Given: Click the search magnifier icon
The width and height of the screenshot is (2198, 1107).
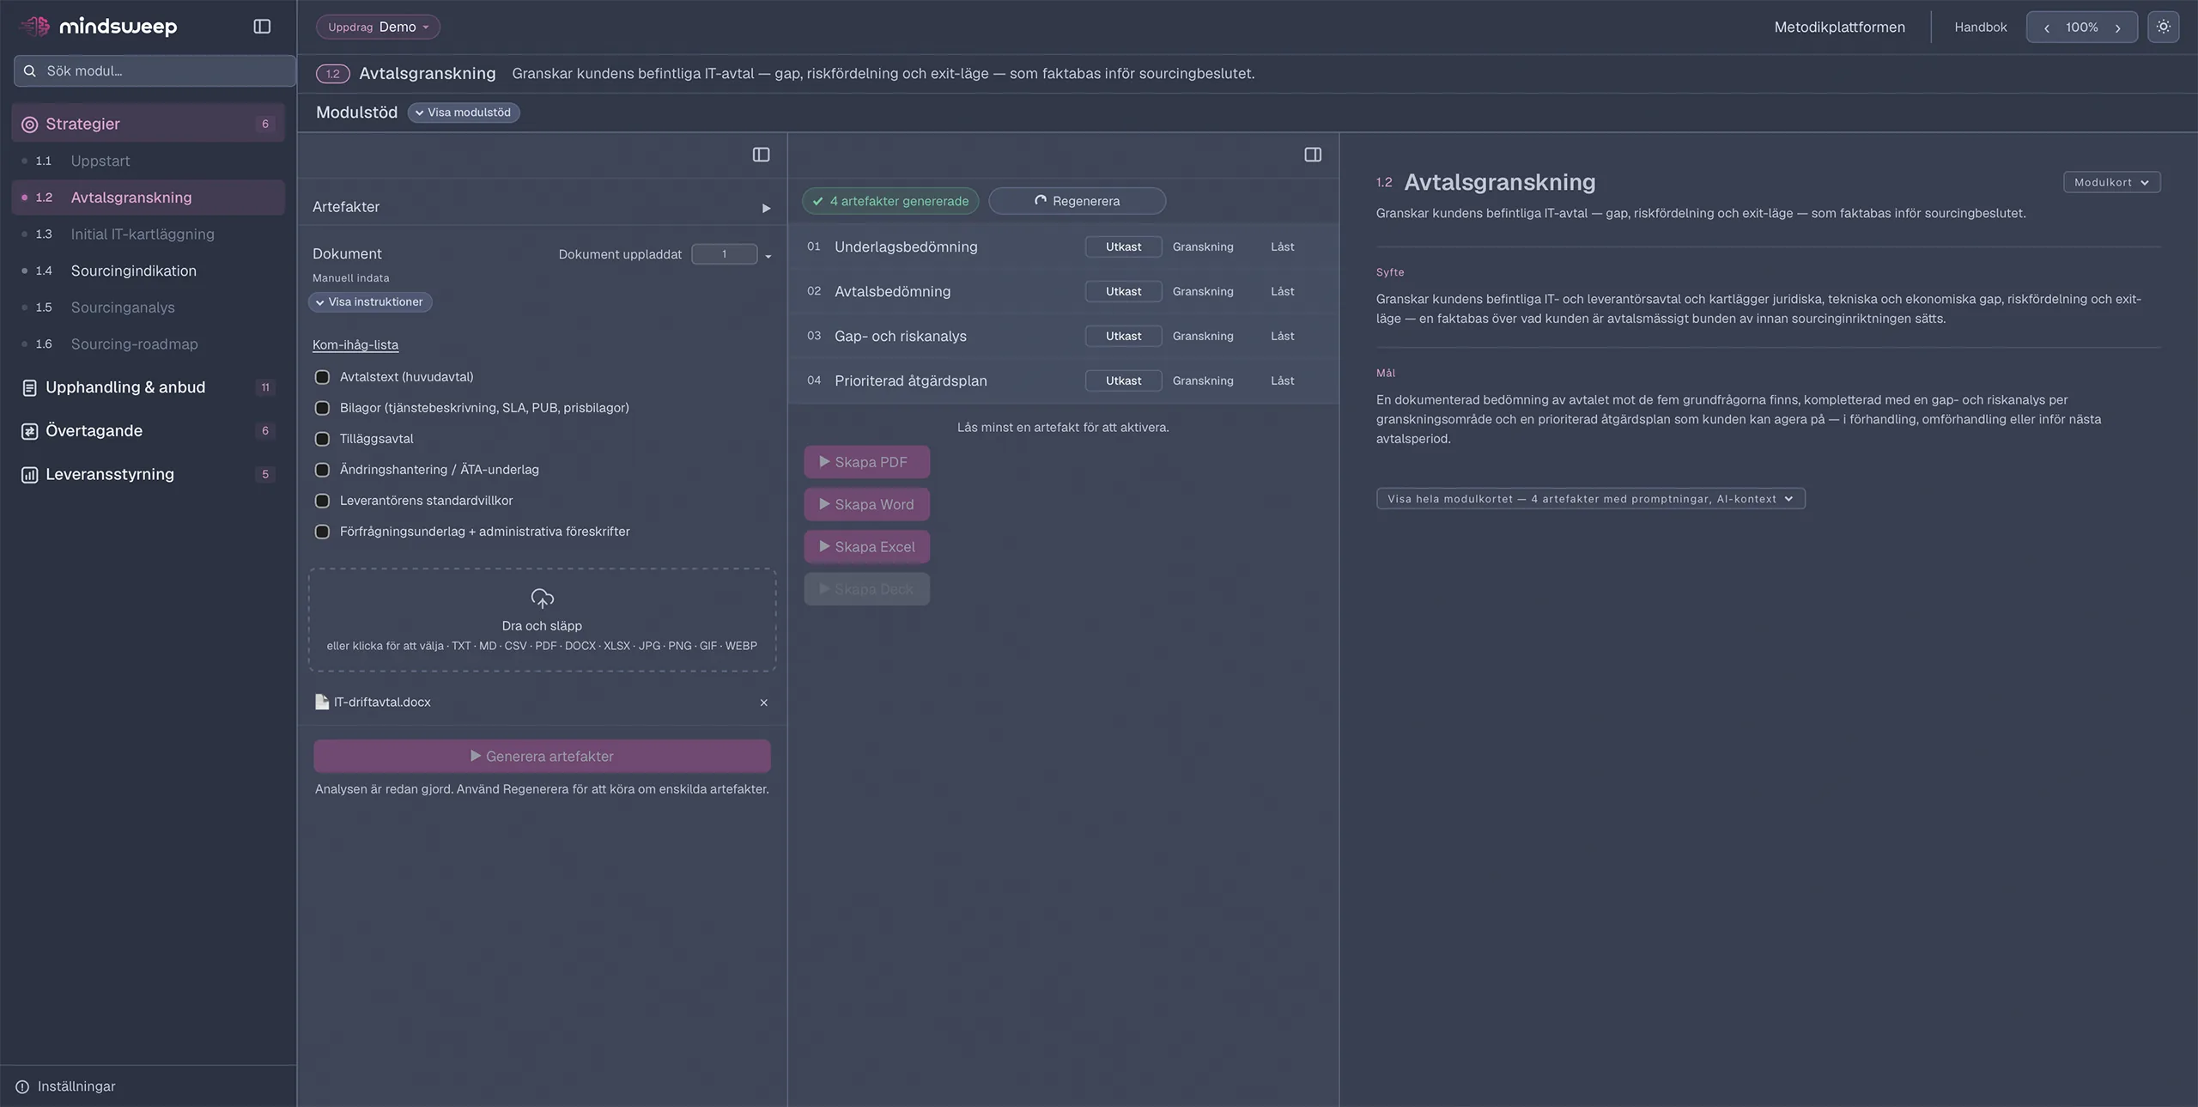Looking at the screenshot, I should (x=30, y=71).
